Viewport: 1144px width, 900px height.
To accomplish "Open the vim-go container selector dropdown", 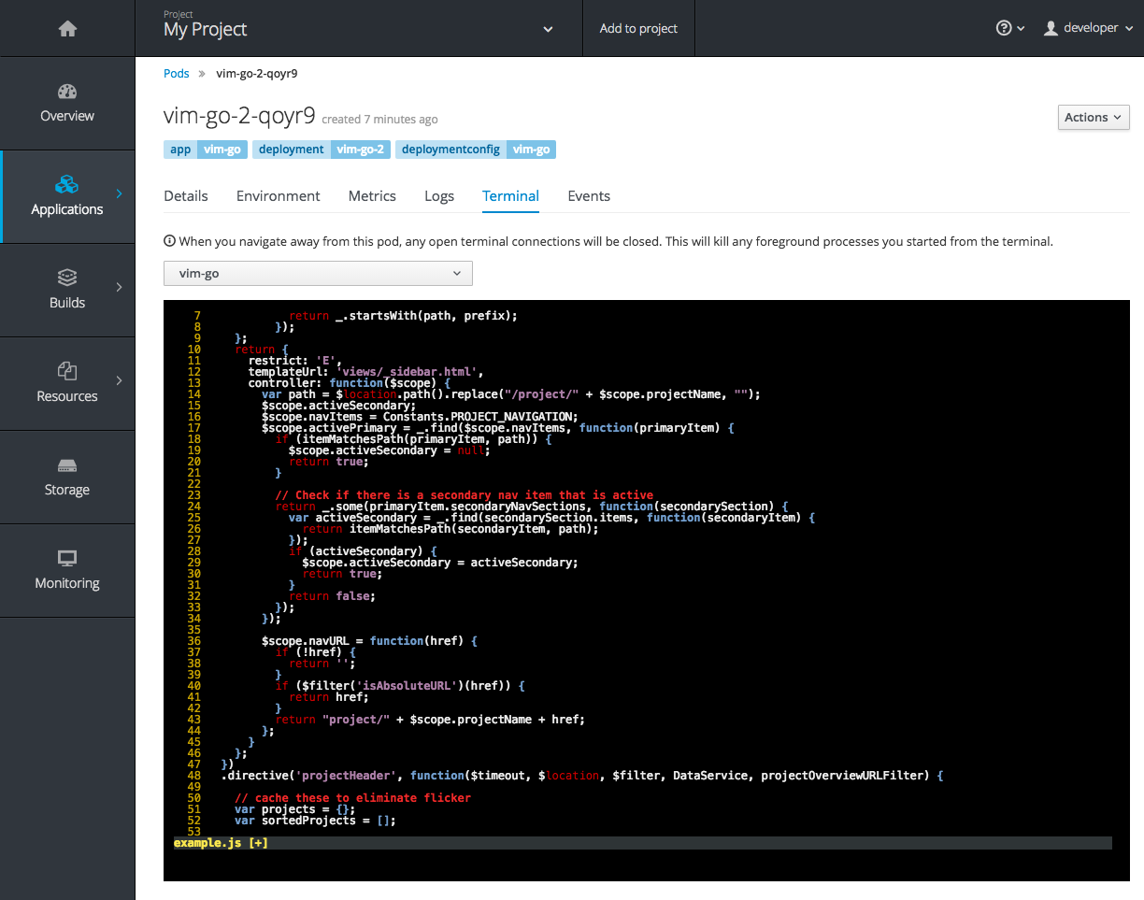I will coord(317,273).
